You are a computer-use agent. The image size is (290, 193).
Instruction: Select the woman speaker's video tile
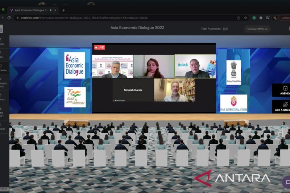click(x=154, y=66)
